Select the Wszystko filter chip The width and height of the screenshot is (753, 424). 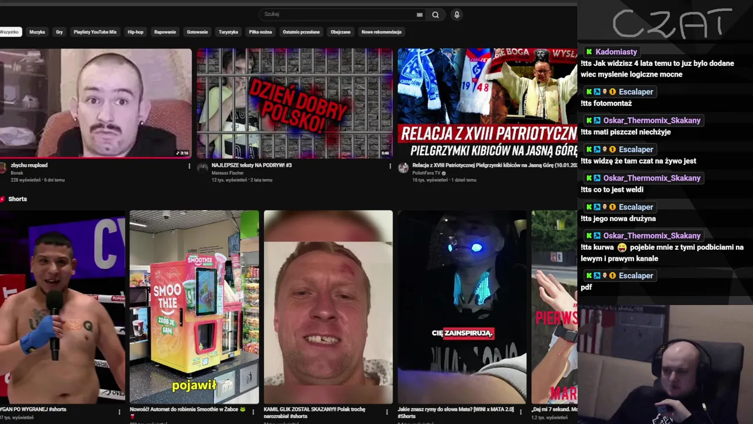pos(10,32)
